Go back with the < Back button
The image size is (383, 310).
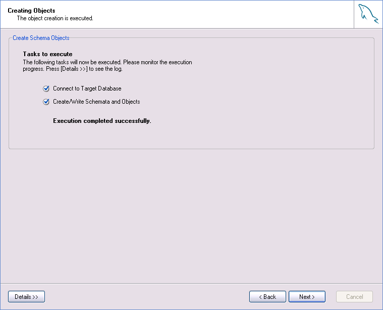tap(267, 297)
